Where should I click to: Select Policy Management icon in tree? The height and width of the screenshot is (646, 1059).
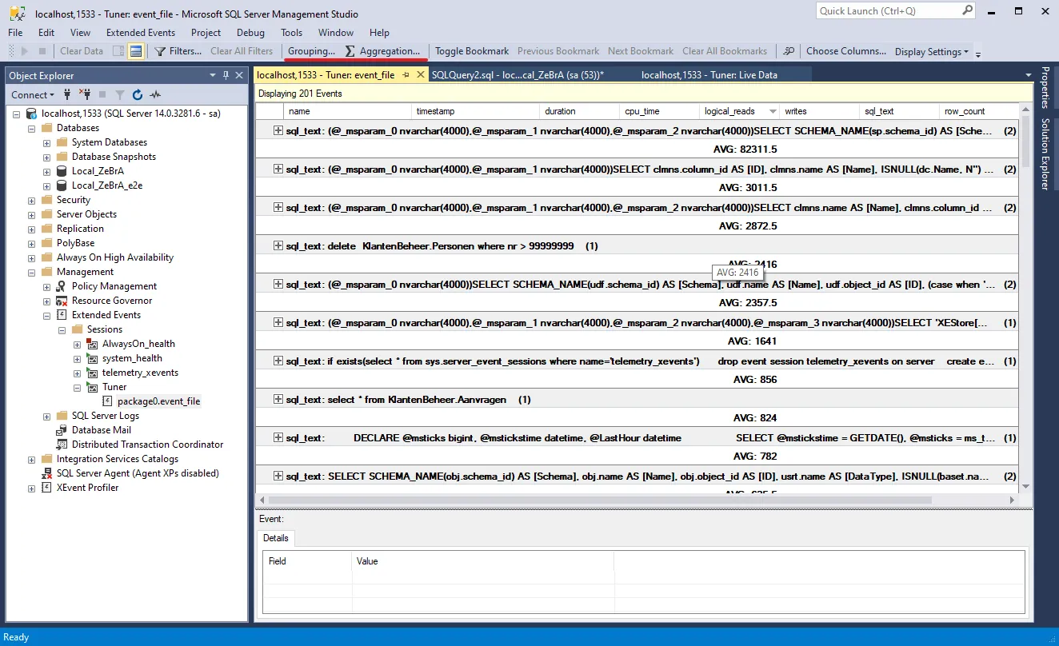(x=62, y=286)
